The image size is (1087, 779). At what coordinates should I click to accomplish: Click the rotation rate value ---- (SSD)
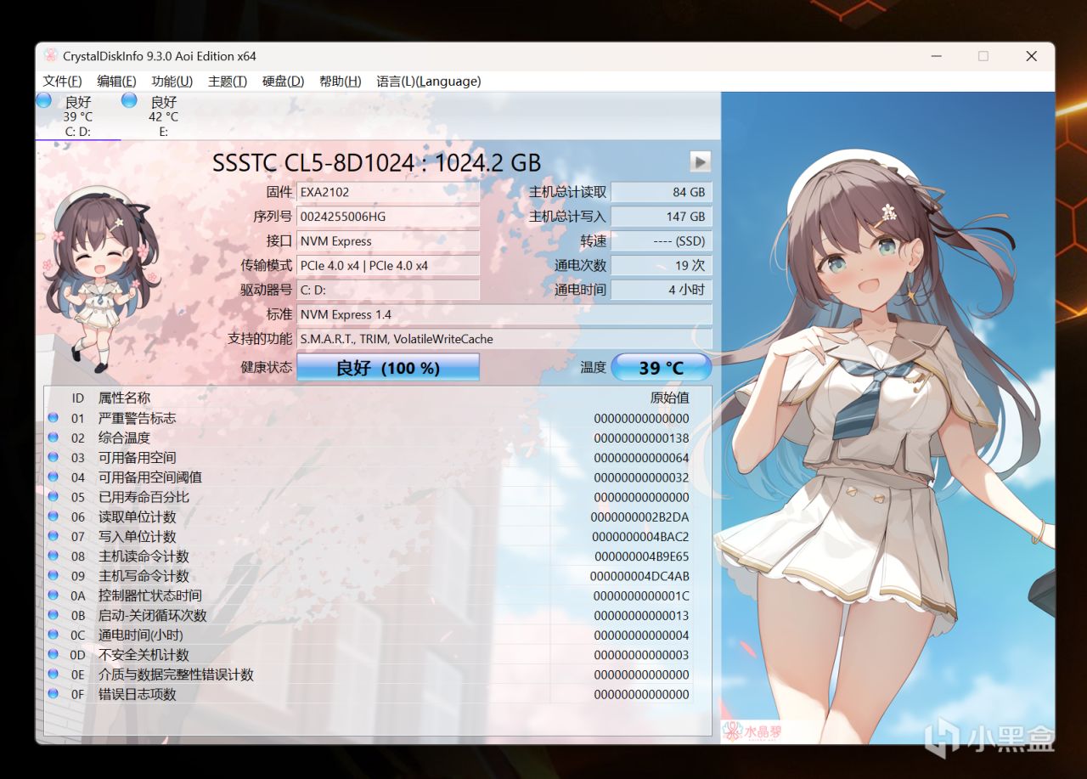pyautogui.click(x=662, y=241)
